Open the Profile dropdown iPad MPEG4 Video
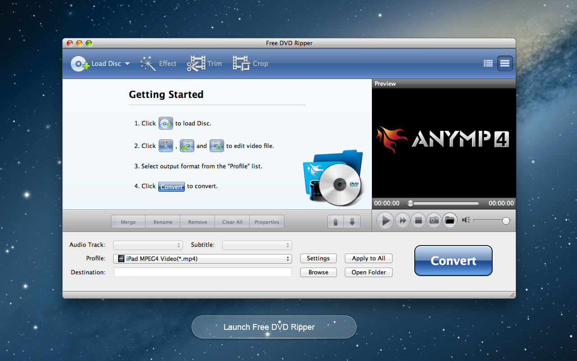This screenshot has height=361, width=577. (203, 259)
